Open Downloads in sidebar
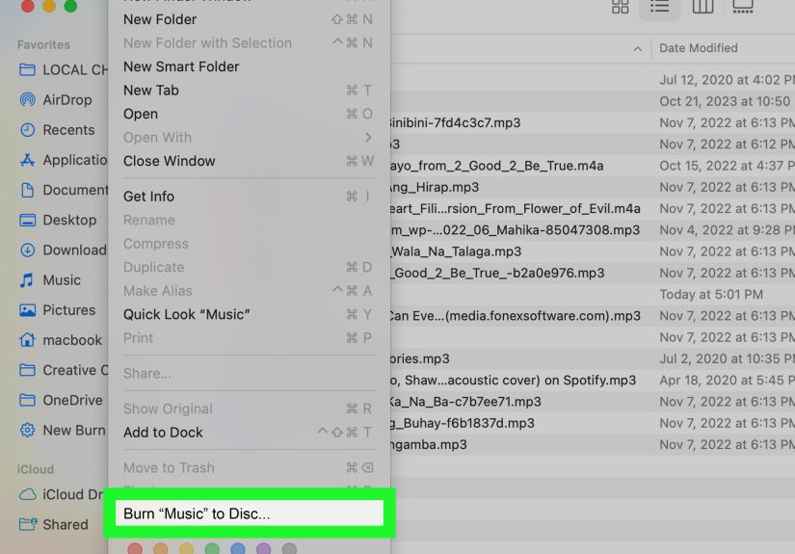This screenshot has width=795, height=554. 63,250
